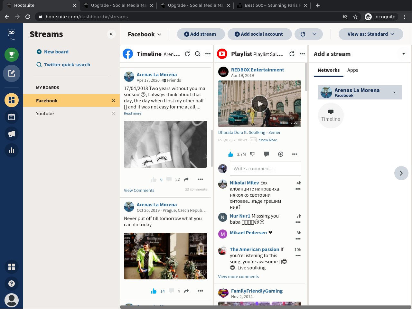The width and height of the screenshot is (412, 309).
Task: Open the black-and-white hands photo
Action: pos(165,144)
